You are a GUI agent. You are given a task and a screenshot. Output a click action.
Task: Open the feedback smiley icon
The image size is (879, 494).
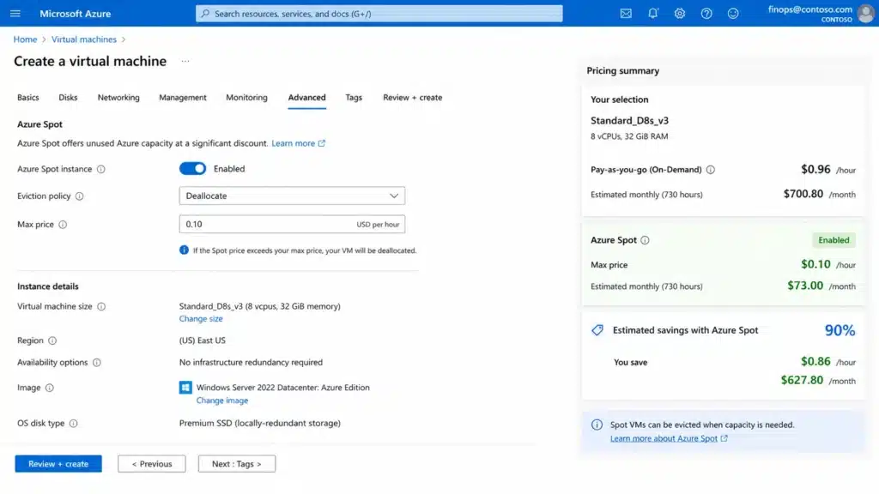733,14
